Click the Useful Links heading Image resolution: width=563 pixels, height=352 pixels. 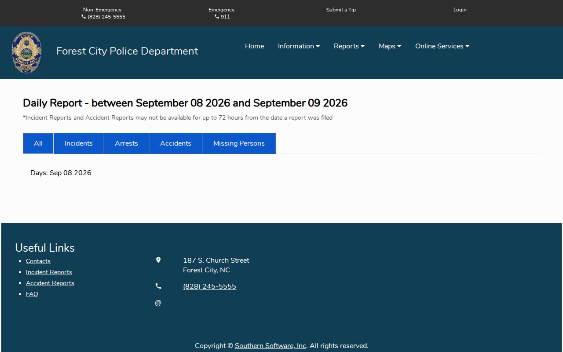coord(45,248)
